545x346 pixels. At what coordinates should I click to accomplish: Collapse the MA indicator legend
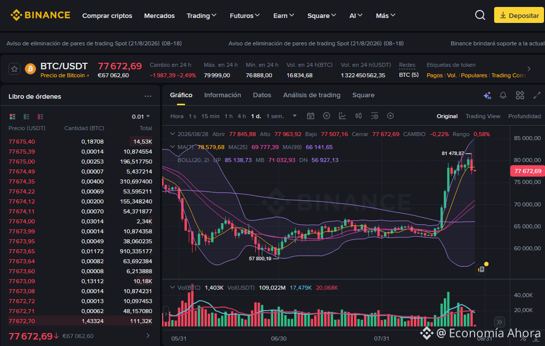[173, 147]
